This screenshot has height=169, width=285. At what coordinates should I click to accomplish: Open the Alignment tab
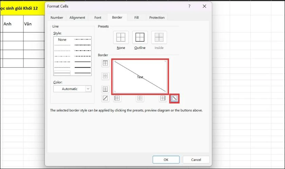click(x=77, y=18)
